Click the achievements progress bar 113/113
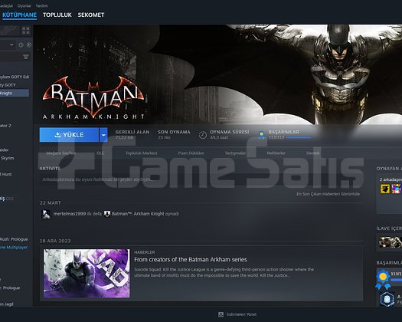Viewport: 402px width, 322px height. (x=299, y=138)
